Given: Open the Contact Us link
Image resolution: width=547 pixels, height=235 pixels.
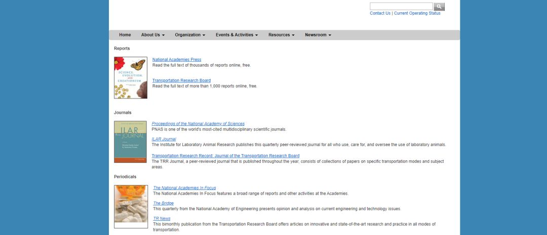Looking at the screenshot, I should pos(380,13).
